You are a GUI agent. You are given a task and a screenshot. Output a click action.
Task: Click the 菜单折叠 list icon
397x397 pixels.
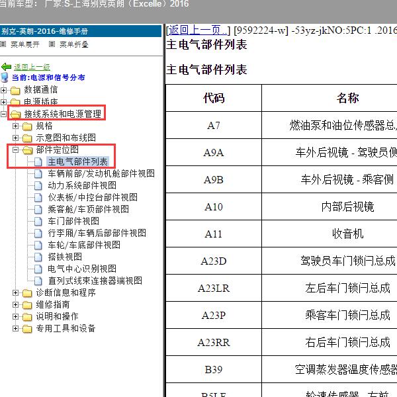tap(52, 44)
